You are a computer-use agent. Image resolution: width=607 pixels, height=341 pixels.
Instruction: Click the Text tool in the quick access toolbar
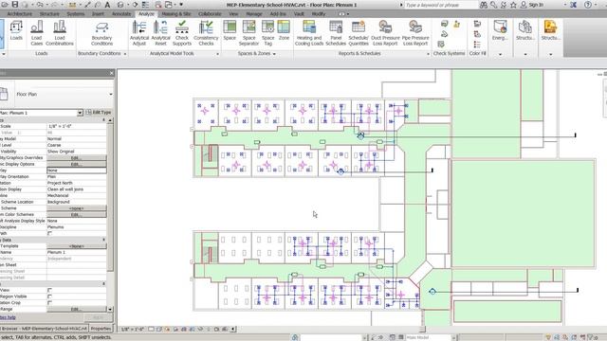click(107, 5)
